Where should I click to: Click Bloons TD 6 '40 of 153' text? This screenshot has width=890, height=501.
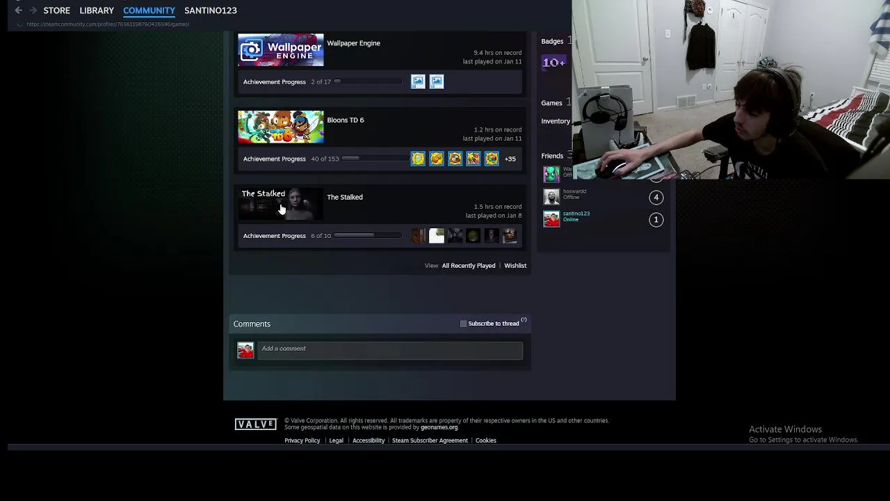coord(325,159)
